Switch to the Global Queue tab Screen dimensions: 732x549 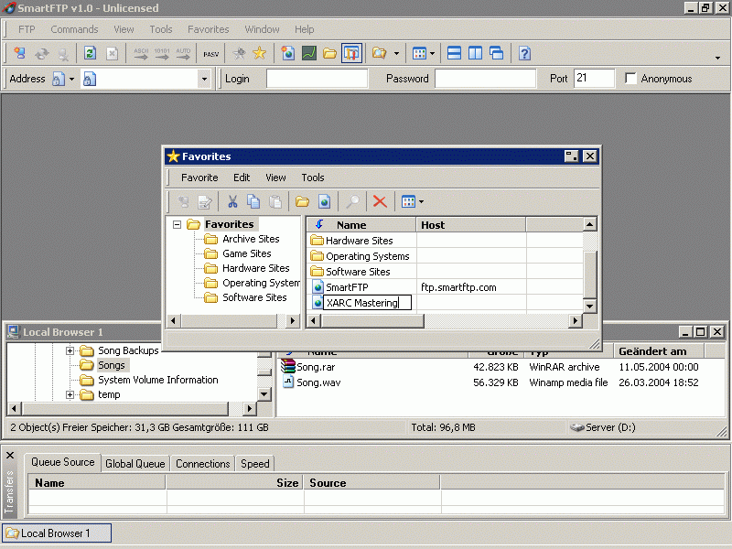pyautogui.click(x=135, y=464)
